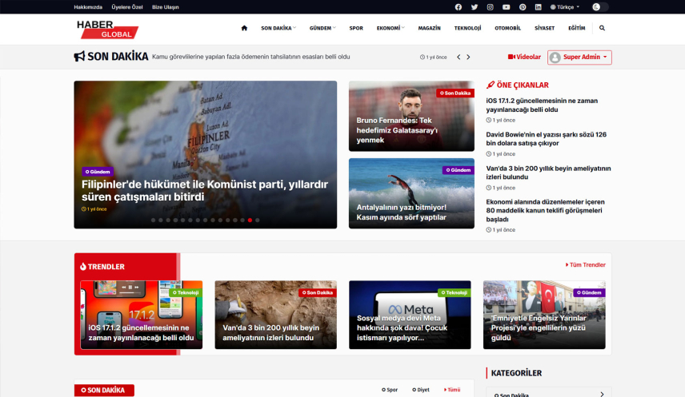Image resolution: width=685 pixels, height=397 pixels.
Task: Open the Teknoloji menu item
Action: coord(467,28)
